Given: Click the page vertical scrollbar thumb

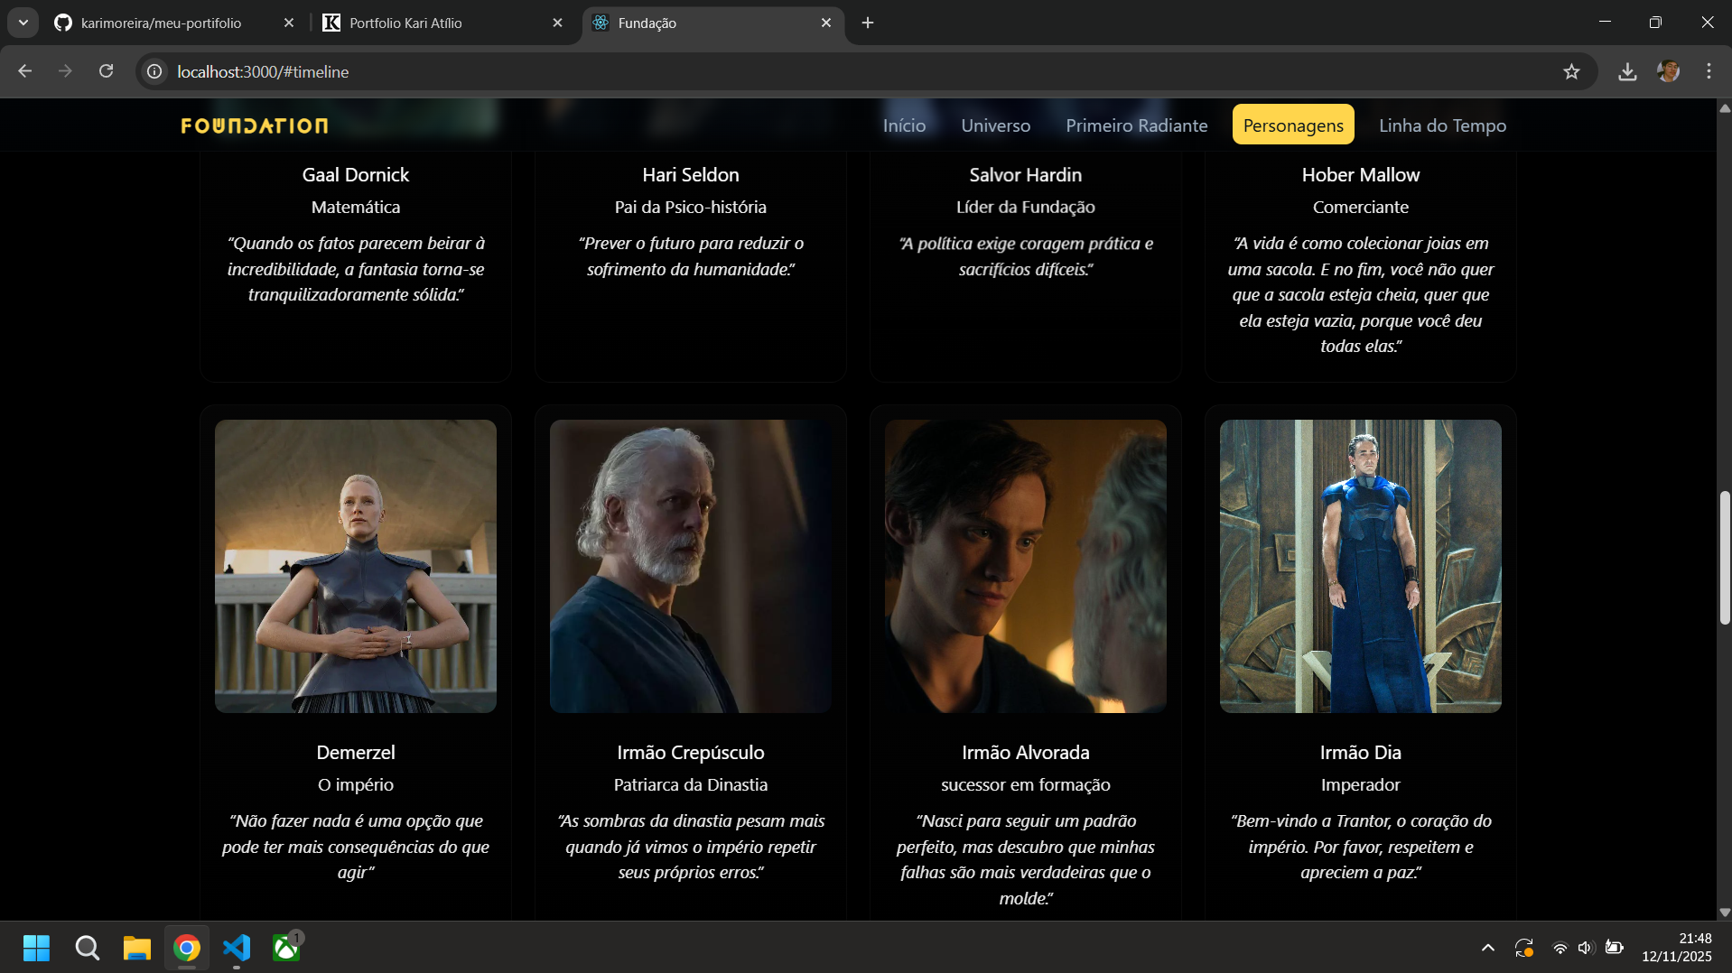Looking at the screenshot, I should (x=1724, y=557).
